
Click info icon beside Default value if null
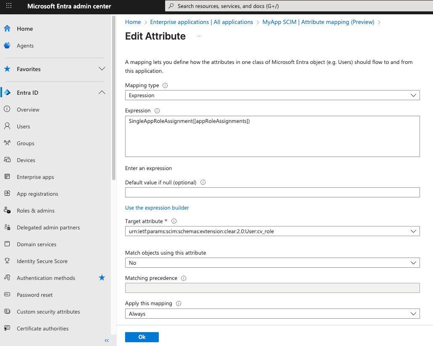203,182
